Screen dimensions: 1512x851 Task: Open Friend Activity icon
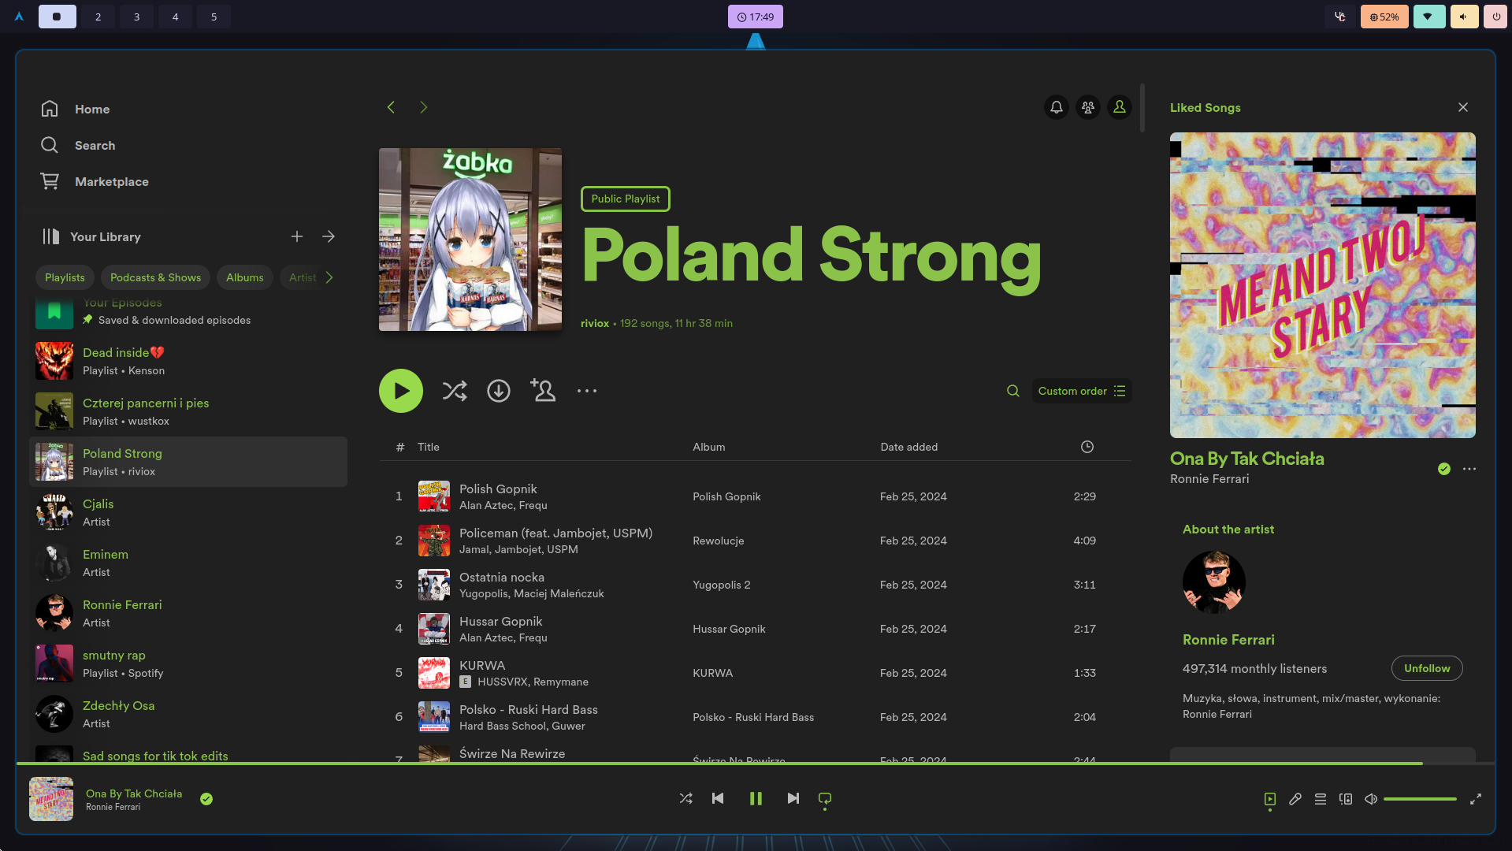(x=1088, y=107)
